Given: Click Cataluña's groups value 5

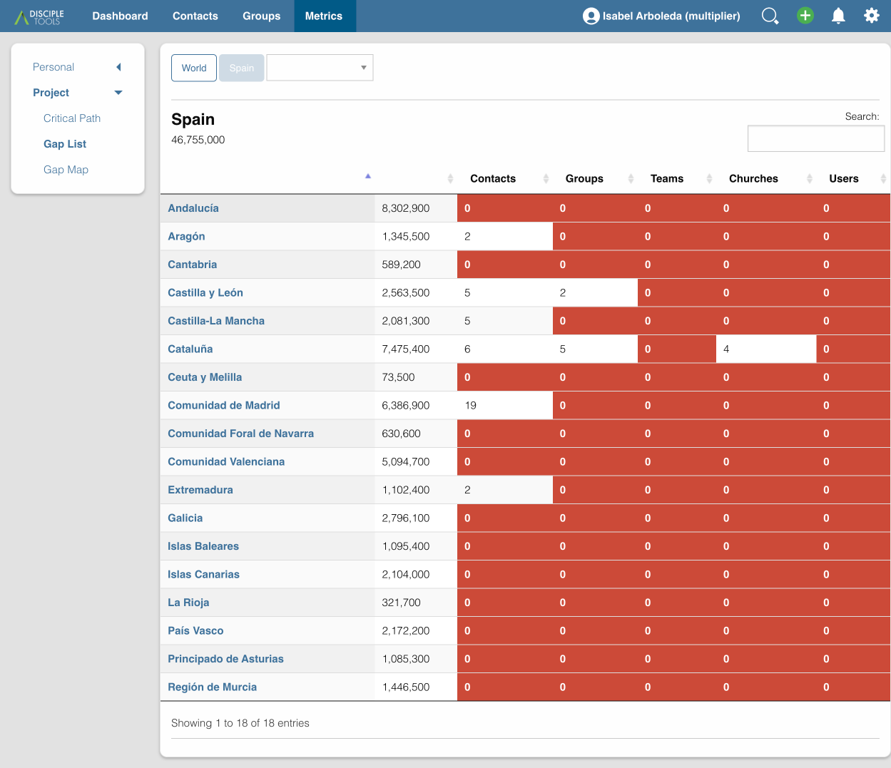Looking at the screenshot, I should point(563,349).
